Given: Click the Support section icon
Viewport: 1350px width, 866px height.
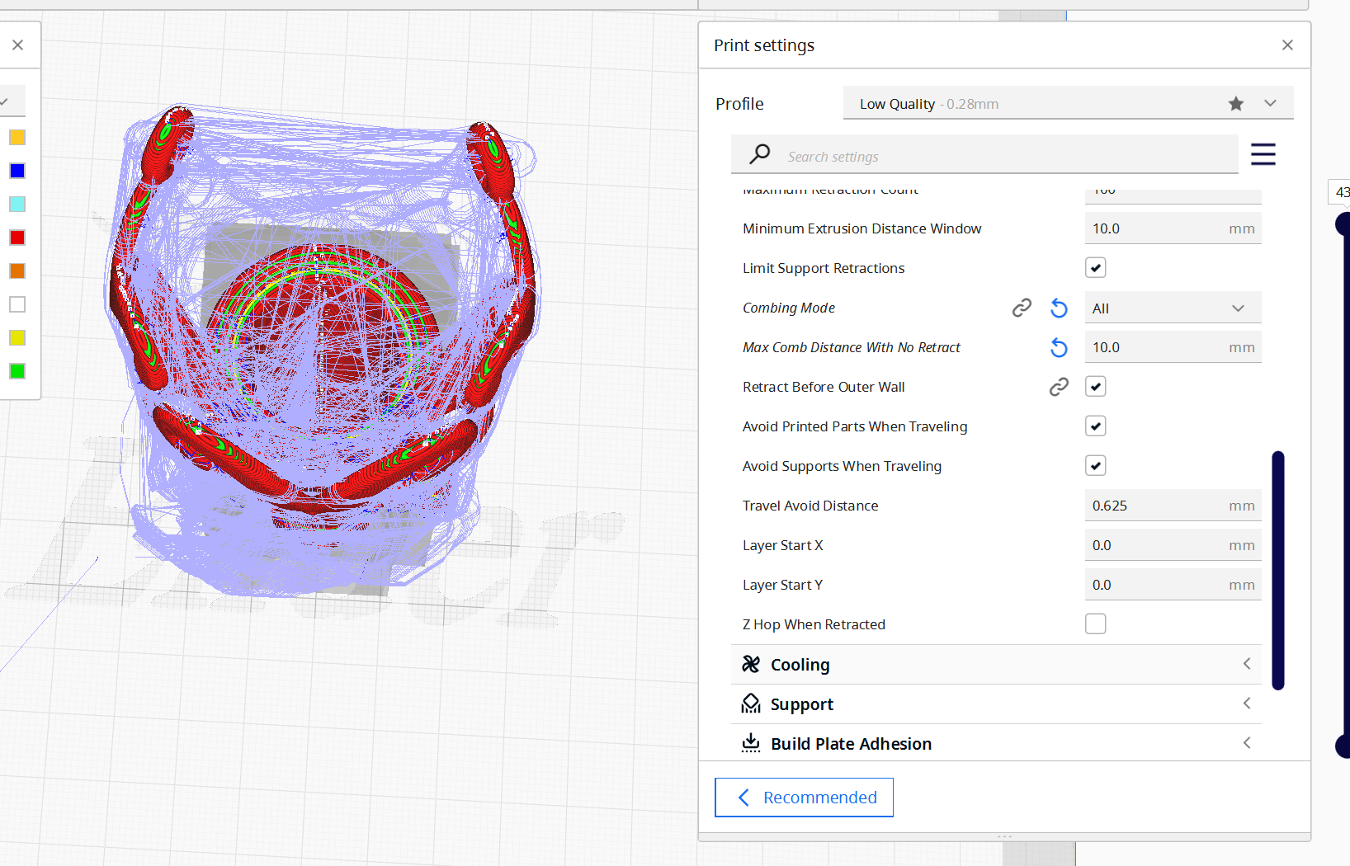Looking at the screenshot, I should click(x=751, y=703).
